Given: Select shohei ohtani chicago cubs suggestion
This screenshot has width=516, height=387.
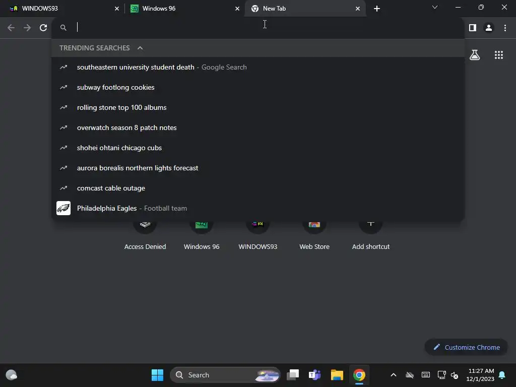Looking at the screenshot, I should point(258,148).
